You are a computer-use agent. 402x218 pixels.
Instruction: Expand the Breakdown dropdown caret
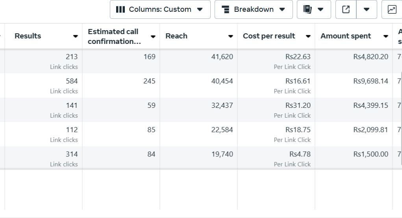coord(282,9)
